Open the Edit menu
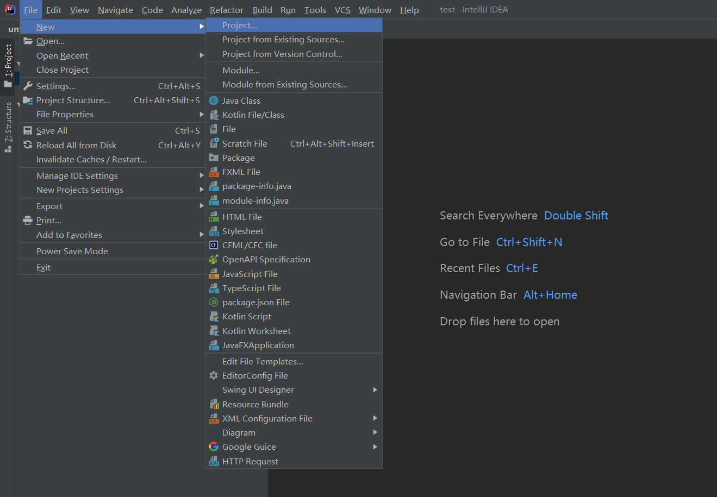 [54, 10]
